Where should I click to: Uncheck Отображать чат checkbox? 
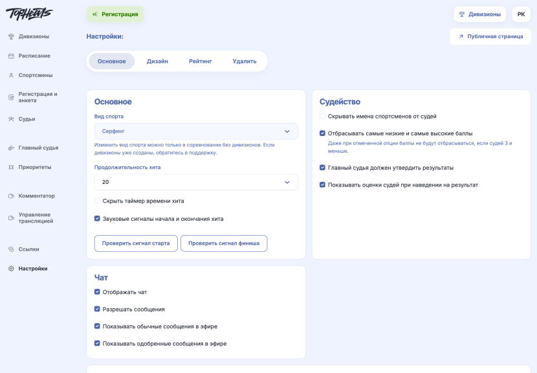(x=97, y=292)
